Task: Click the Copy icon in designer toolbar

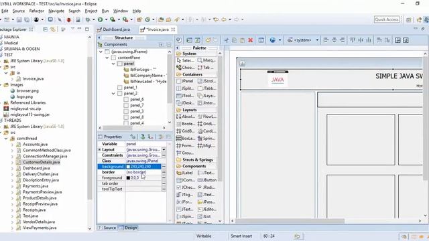Action: [235, 40]
